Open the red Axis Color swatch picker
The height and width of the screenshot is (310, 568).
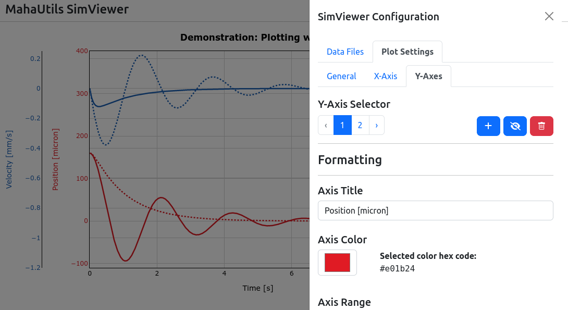(337, 263)
